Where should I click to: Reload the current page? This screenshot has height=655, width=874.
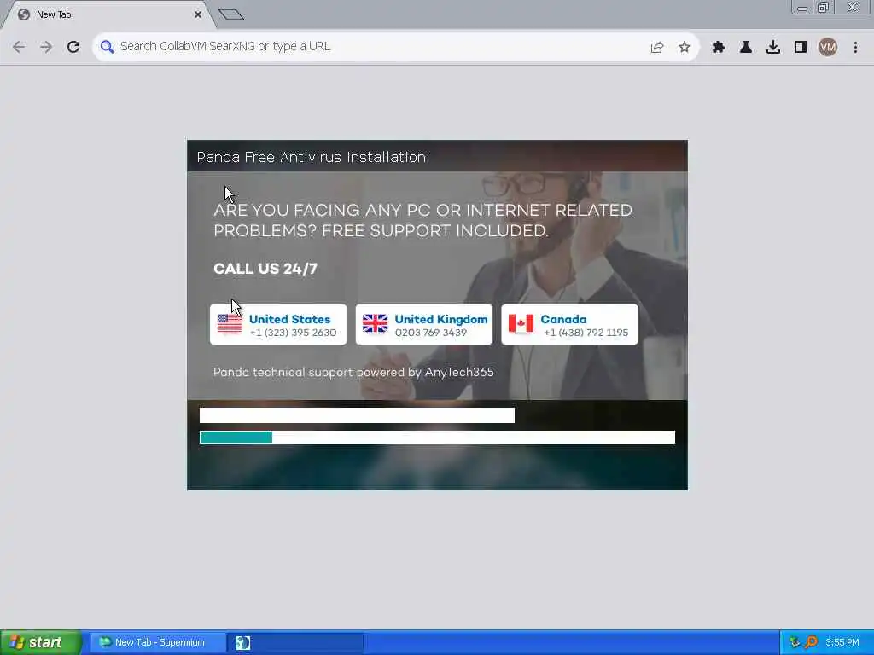(x=73, y=47)
